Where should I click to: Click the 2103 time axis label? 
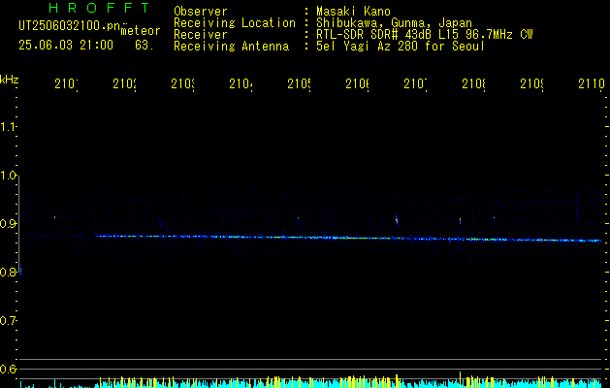[183, 83]
